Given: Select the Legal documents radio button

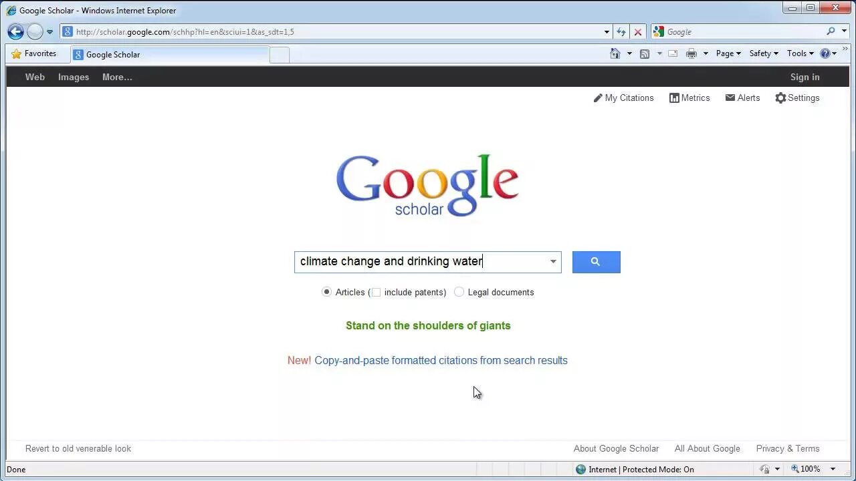Looking at the screenshot, I should tap(459, 292).
